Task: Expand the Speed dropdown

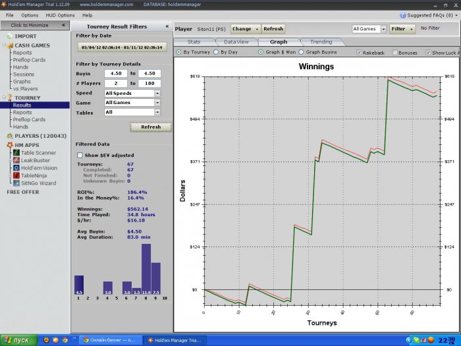Action: pyautogui.click(x=157, y=94)
